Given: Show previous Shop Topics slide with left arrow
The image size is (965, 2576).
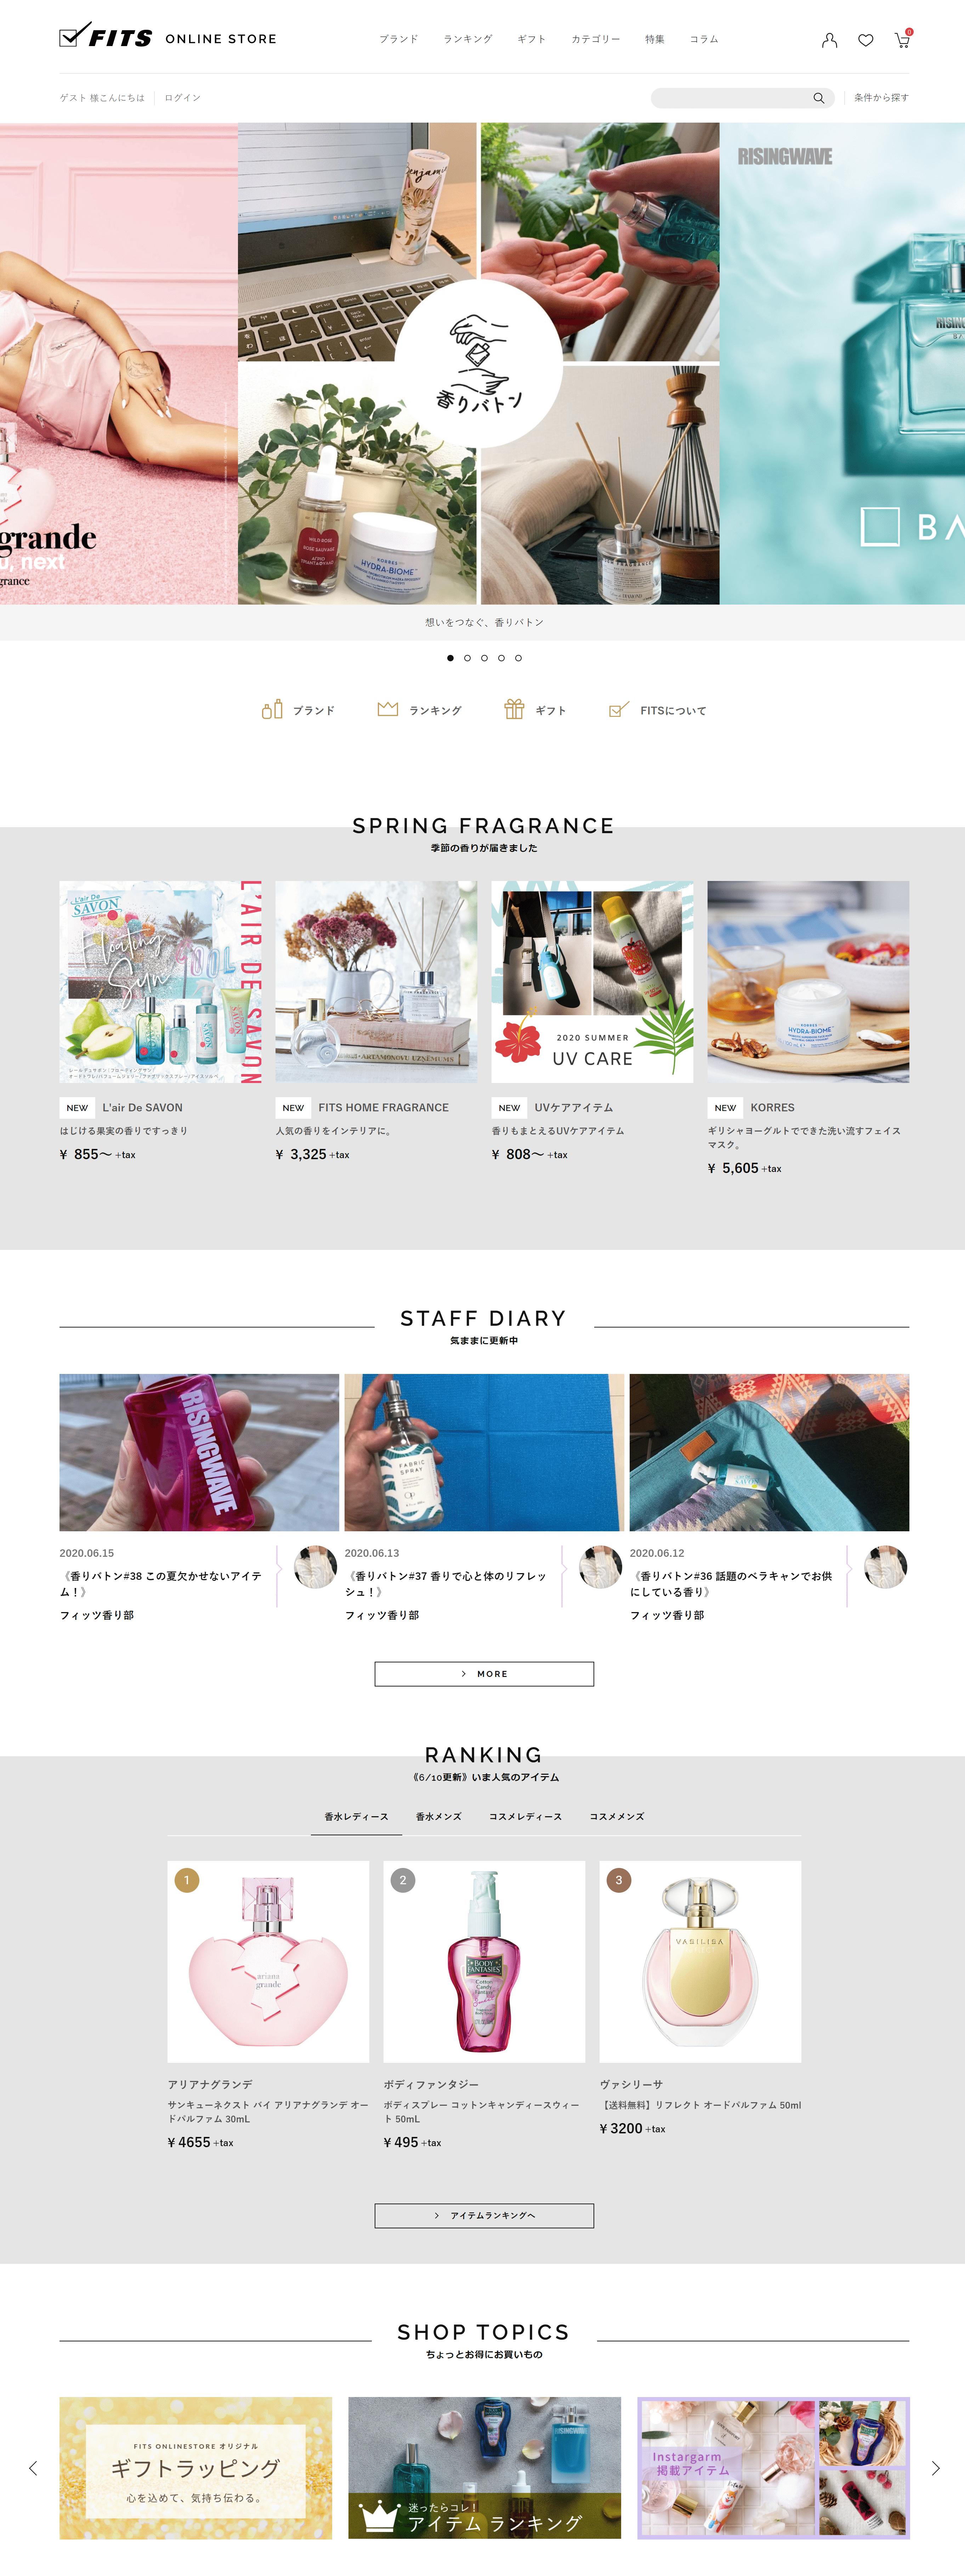Looking at the screenshot, I should 33,2468.
